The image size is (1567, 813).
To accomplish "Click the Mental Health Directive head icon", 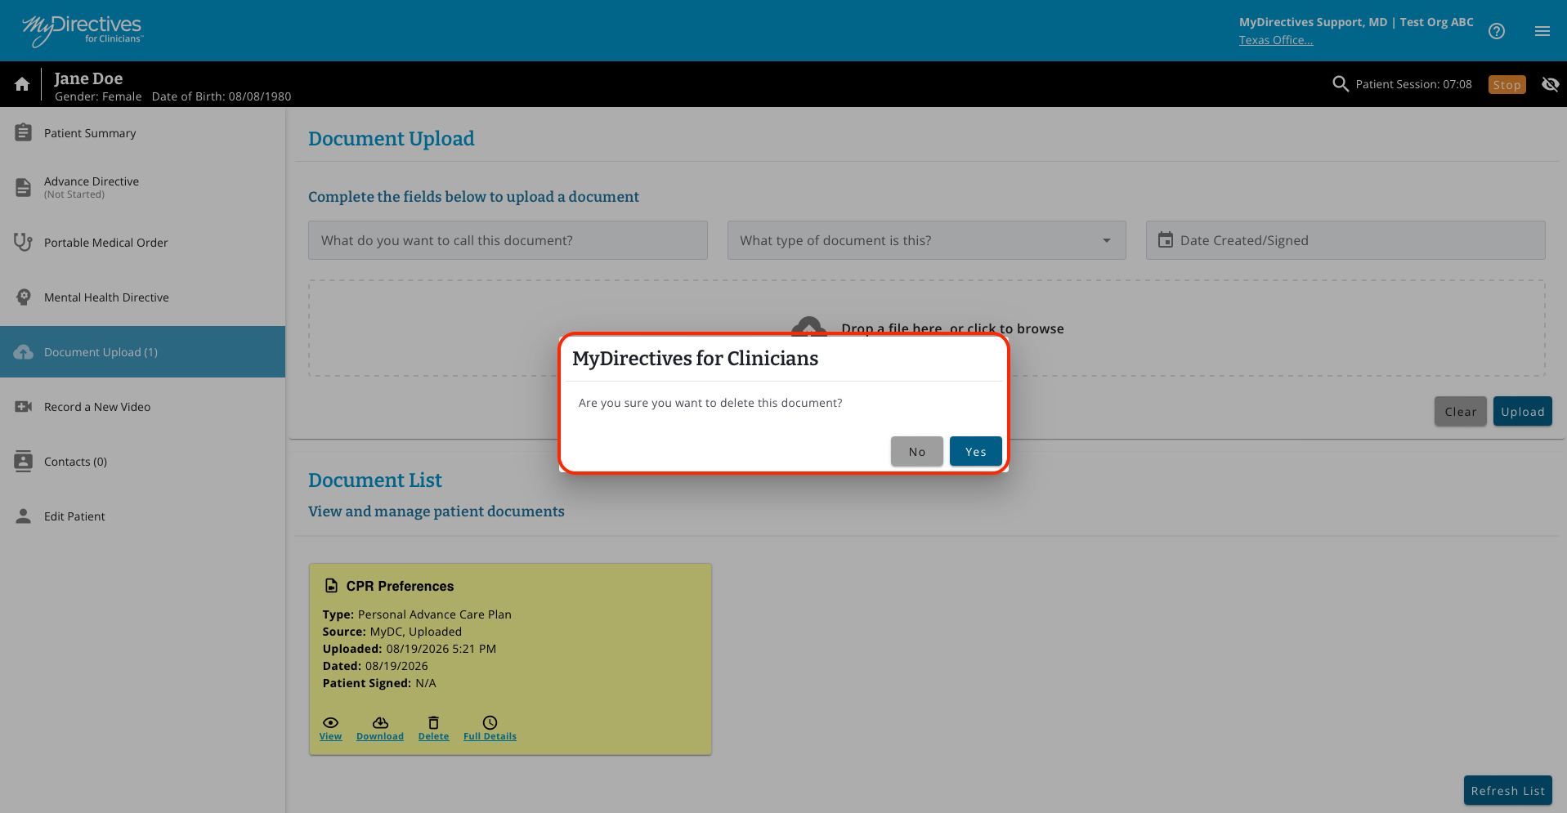I will pos(24,297).
